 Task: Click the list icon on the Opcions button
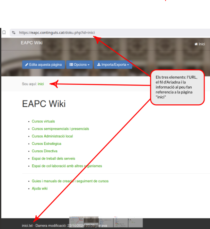(71, 65)
